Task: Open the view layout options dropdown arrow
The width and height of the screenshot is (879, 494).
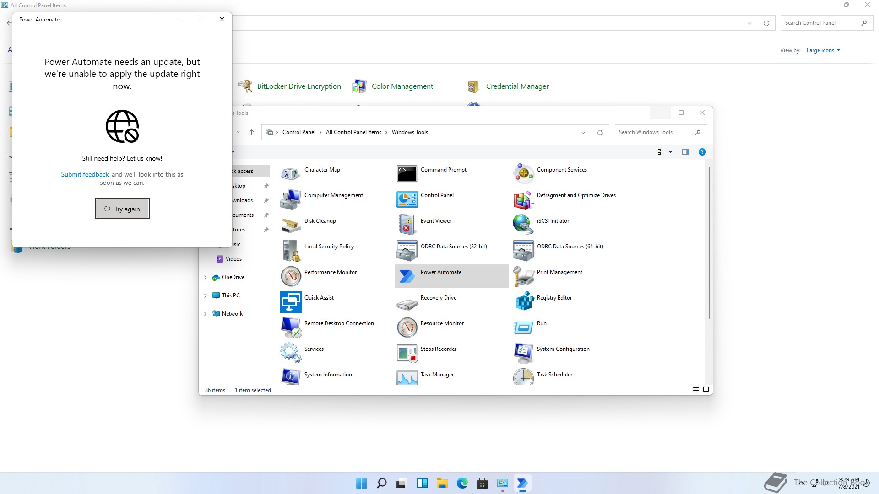Action: 670,152
